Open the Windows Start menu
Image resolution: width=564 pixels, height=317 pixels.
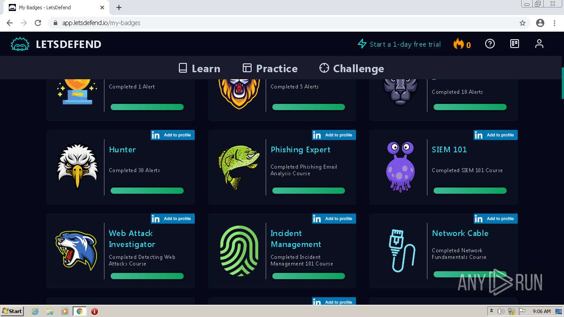pyautogui.click(x=12, y=311)
